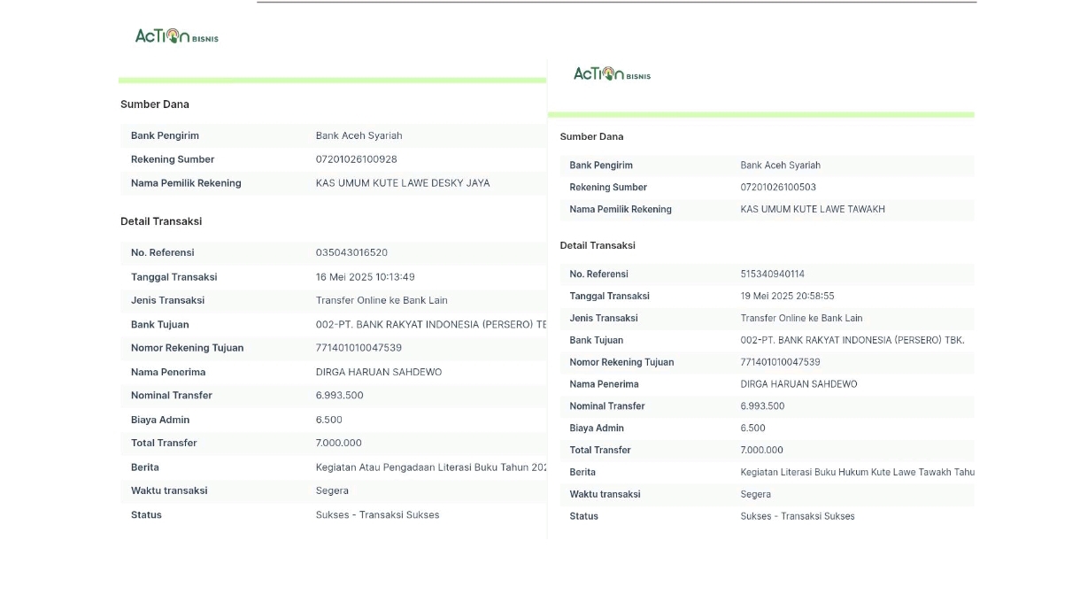Click 'Rekening Sumber' label in the Desky Jaya receipt
Image resolution: width=1080 pixels, height=610 pixels.
click(173, 160)
